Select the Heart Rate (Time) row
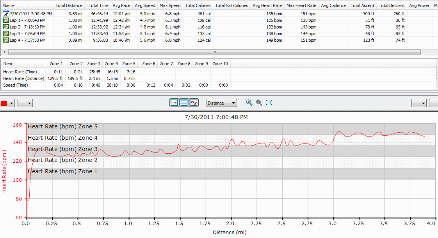Viewport: 438px width, 238px height. [x=116, y=72]
